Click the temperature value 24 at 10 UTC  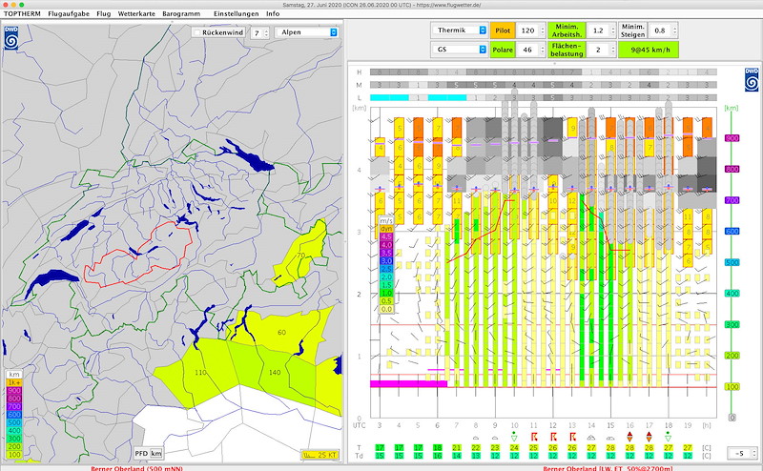pyautogui.click(x=514, y=448)
